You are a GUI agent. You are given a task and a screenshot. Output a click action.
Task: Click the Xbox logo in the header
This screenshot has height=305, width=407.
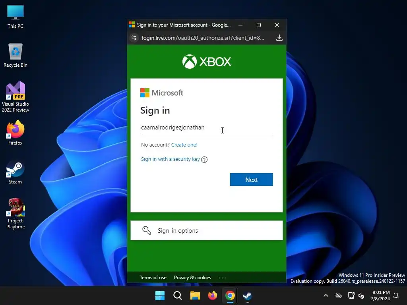click(x=207, y=62)
